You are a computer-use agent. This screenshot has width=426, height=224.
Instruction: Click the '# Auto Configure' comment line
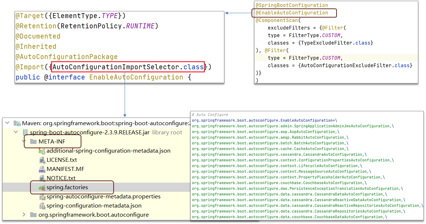[x=210, y=115]
